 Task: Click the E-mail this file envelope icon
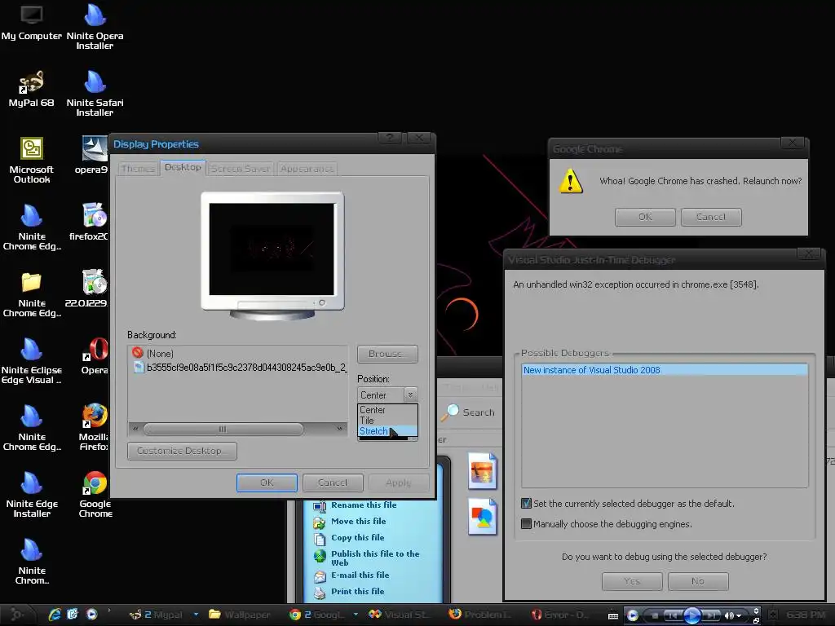pos(320,576)
